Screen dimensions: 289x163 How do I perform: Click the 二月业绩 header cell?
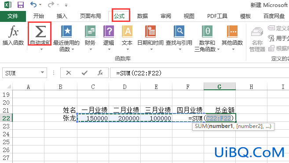[x=124, y=110]
